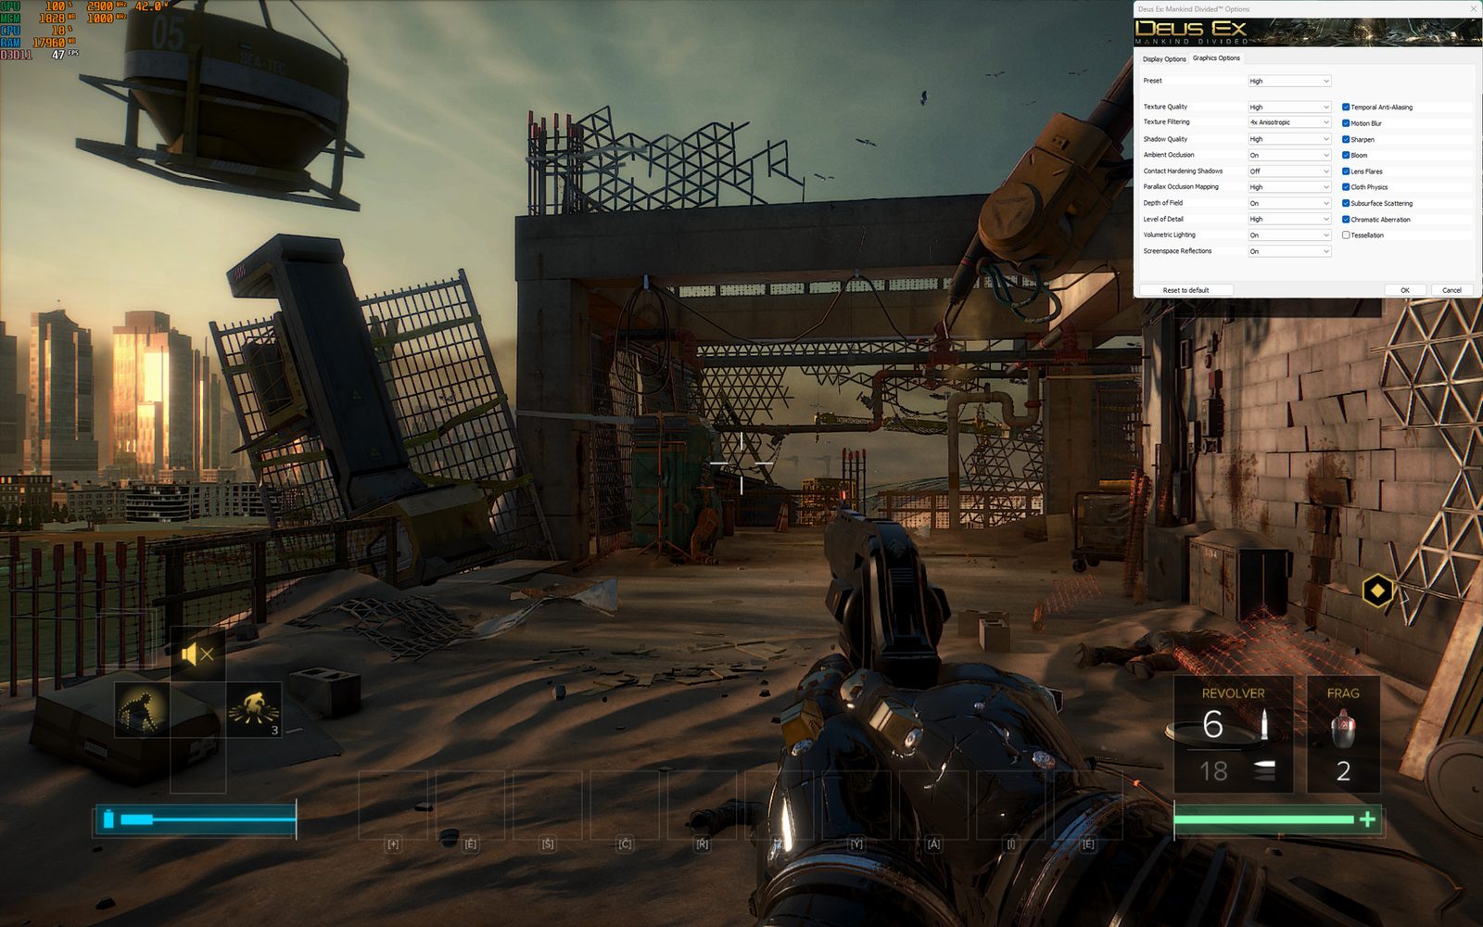1483x927 pixels.
Task: Open the Depth of Field dropdown
Action: pos(1289,203)
